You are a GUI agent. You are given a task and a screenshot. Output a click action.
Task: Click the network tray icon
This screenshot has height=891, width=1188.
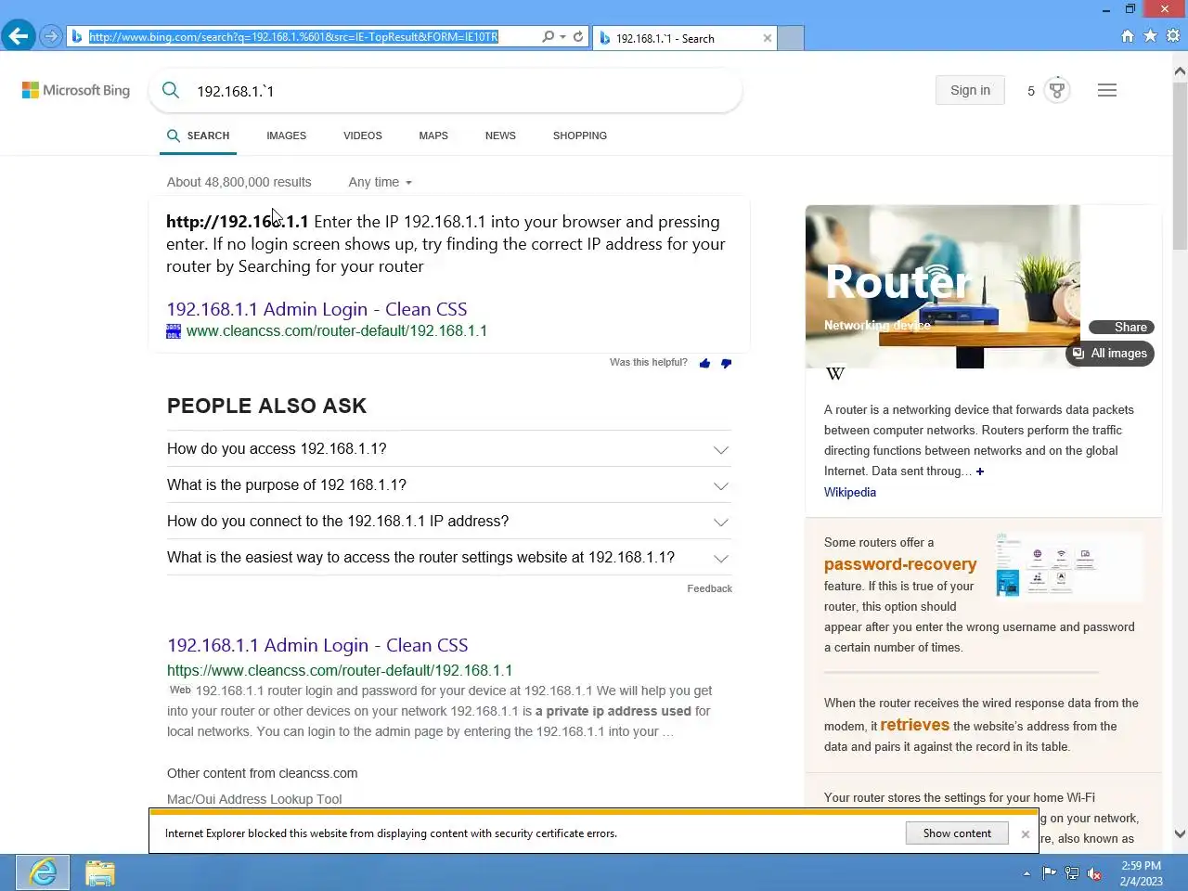1072,873
